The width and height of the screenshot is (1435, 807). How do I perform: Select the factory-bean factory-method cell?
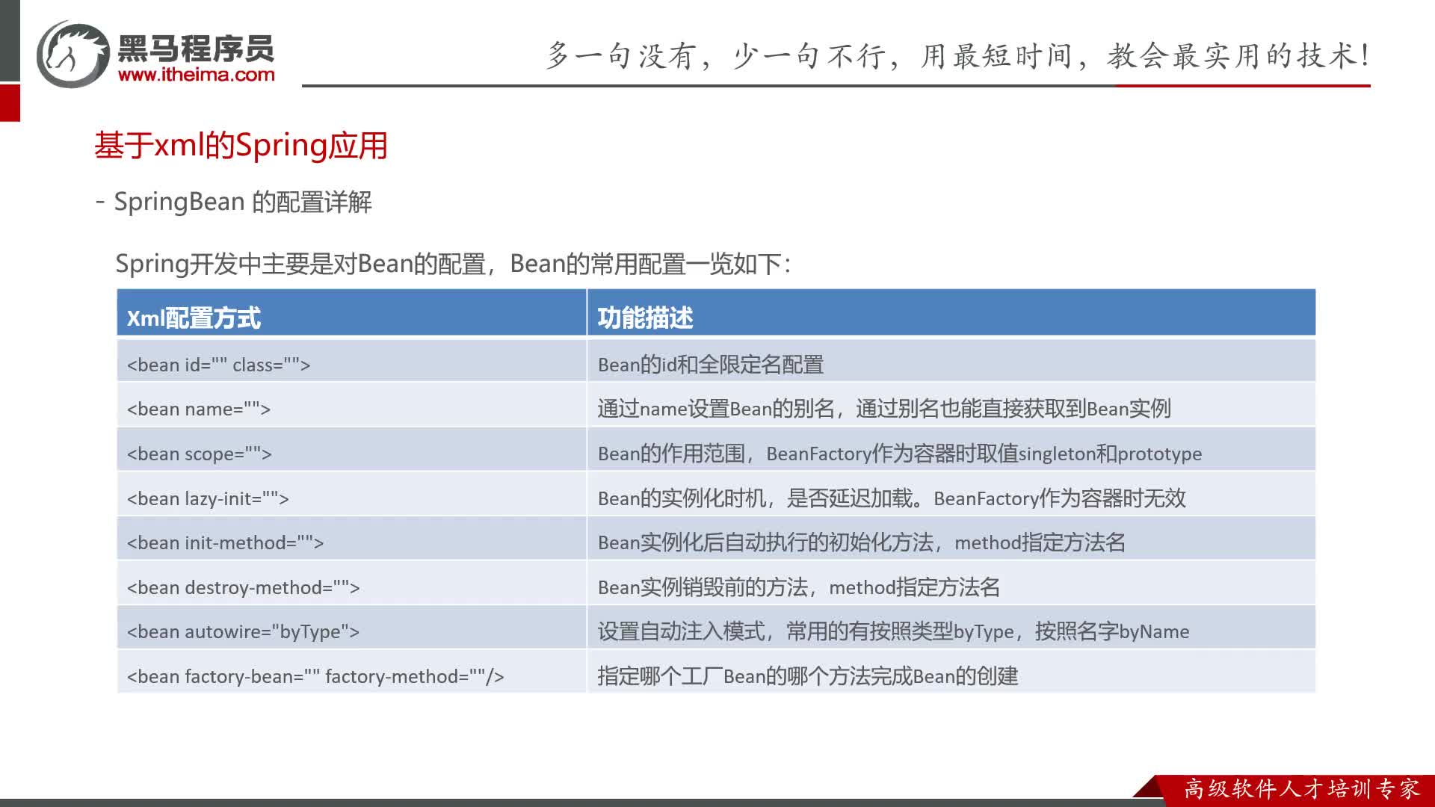(351, 672)
